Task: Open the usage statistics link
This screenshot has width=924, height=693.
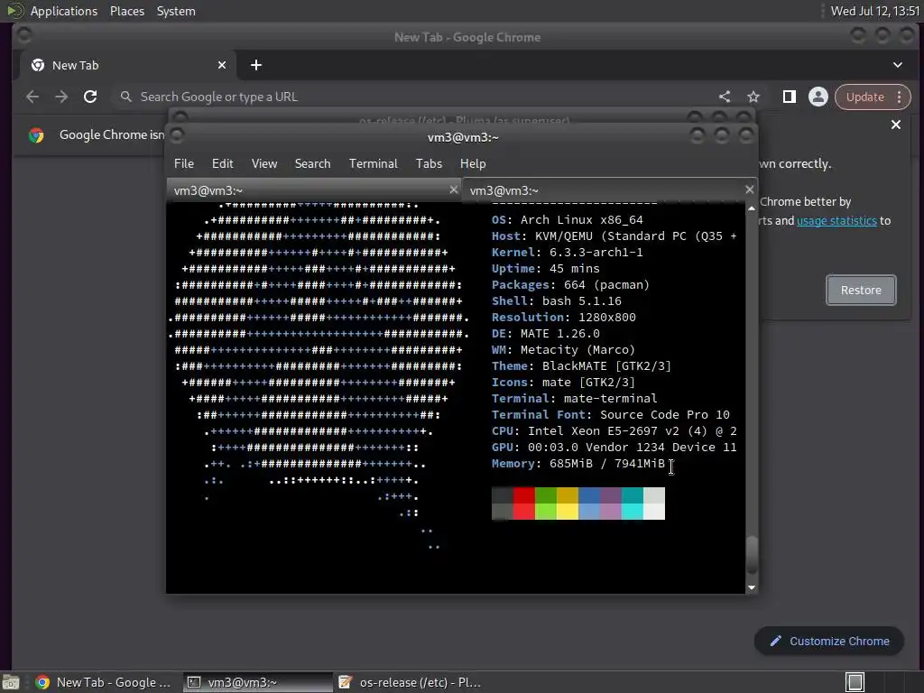Action: [x=836, y=220]
